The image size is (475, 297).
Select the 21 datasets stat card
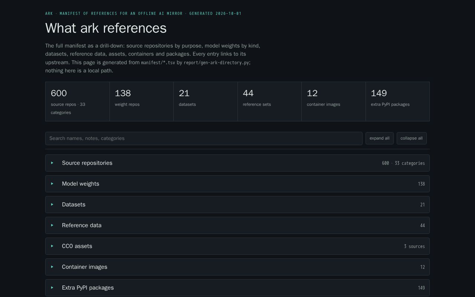tap(206, 101)
